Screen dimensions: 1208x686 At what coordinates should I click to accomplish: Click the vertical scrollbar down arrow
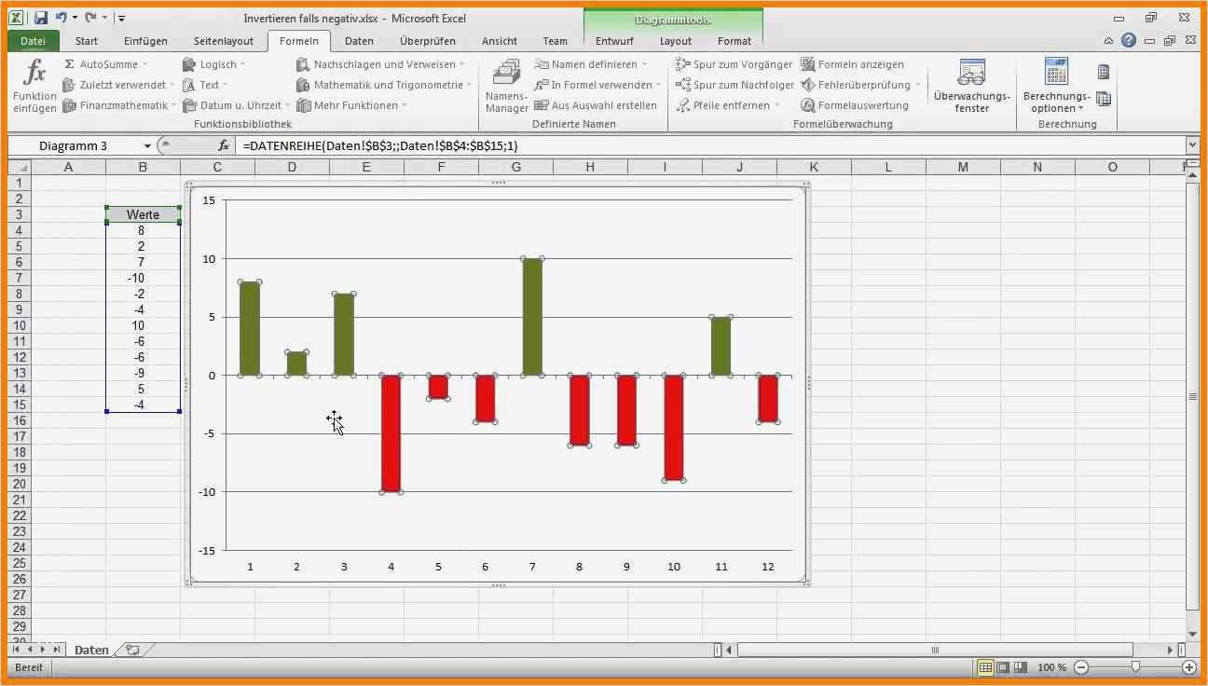click(x=1192, y=634)
